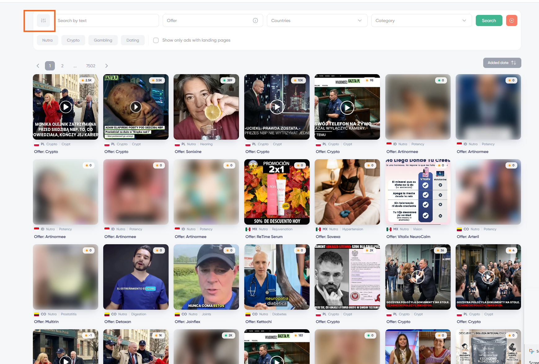Go to page 2

tap(62, 66)
